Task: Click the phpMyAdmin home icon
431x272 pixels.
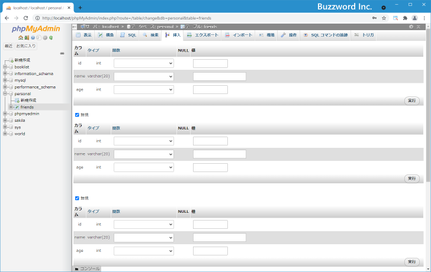Action: 20,38
